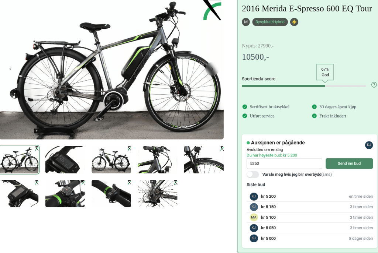View the green handlebar grip thumbnail
Viewport: 378px width, 253px height.
[111, 193]
